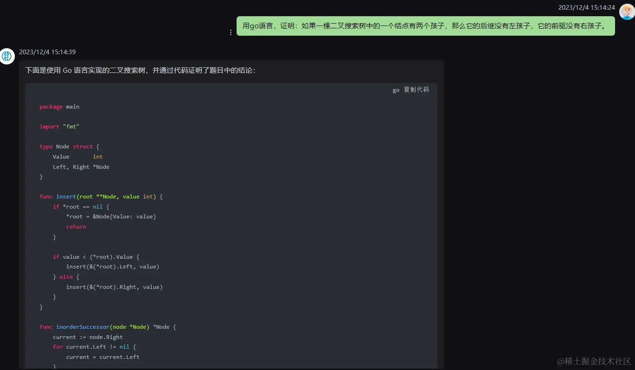The height and width of the screenshot is (370, 635).
Task: Select the green user question bubble
Action: (426, 26)
